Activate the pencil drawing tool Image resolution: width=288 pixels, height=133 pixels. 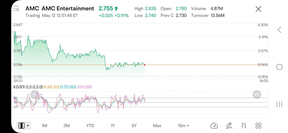tap(229, 126)
